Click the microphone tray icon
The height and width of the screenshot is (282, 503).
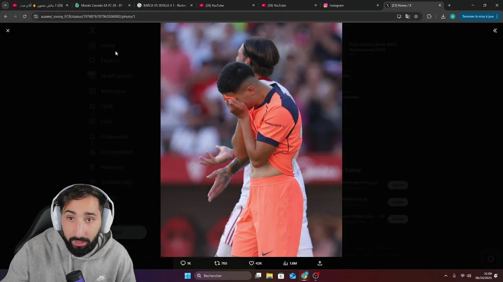coord(454,276)
